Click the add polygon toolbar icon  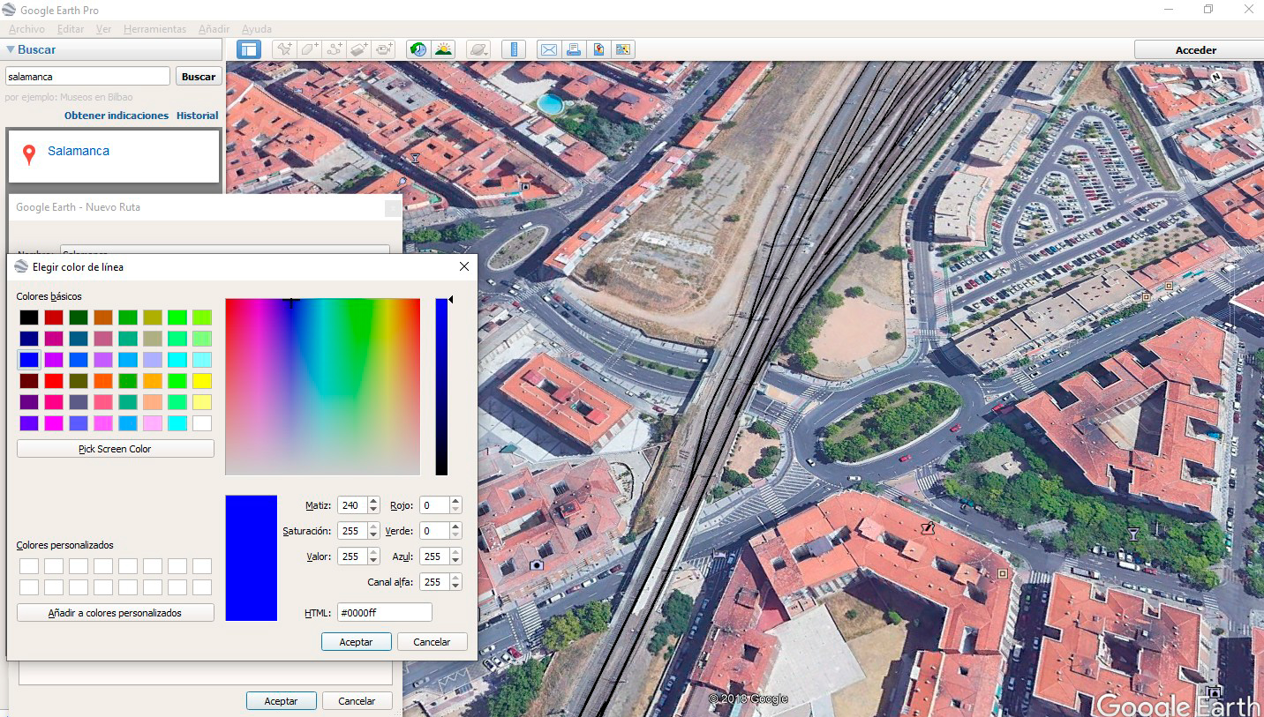[x=310, y=49]
